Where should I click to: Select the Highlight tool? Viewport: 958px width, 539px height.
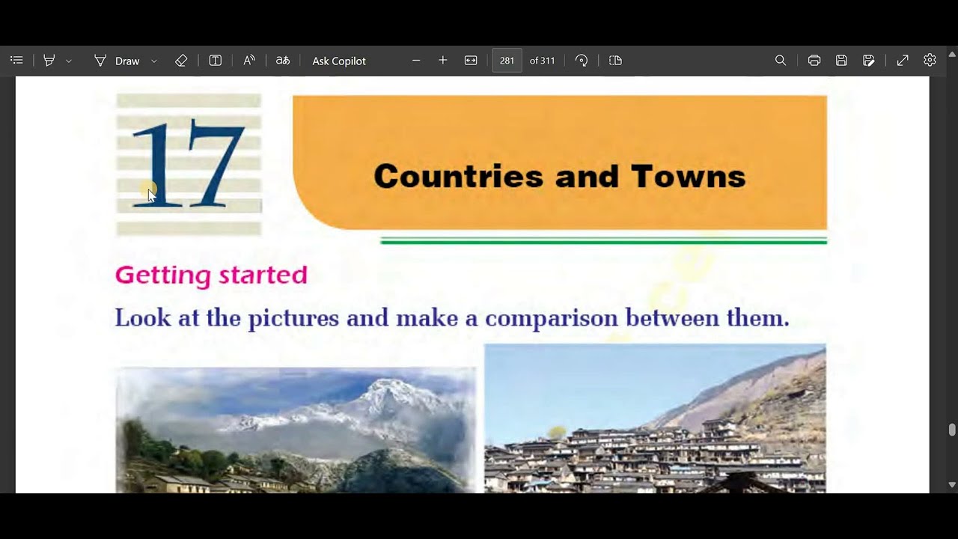[x=49, y=61]
